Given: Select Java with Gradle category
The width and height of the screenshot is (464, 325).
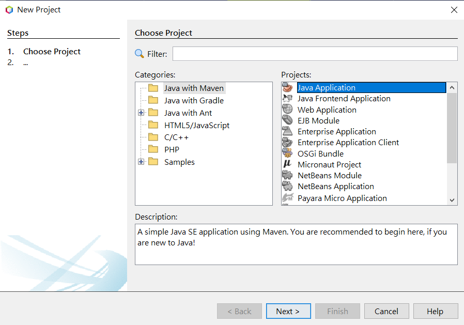Looking at the screenshot, I should (x=194, y=101).
